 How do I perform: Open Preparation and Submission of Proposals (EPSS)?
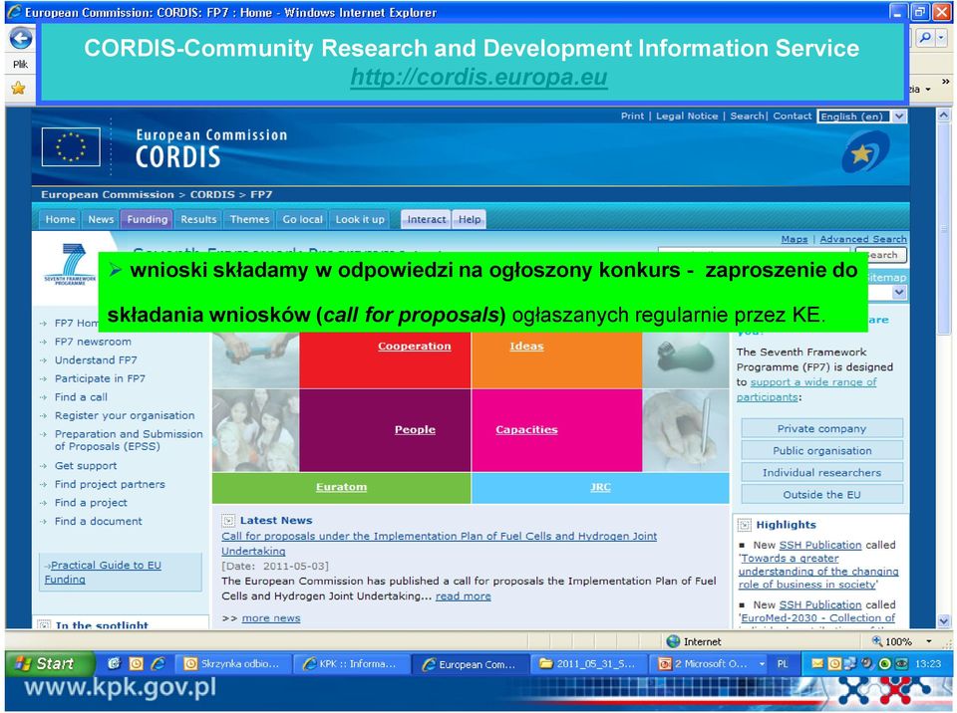tap(129, 440)
